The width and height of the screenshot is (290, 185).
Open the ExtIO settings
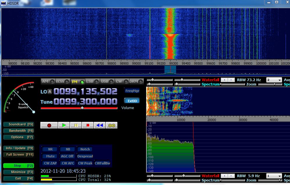pyautogui.click(x=132, y=101)
